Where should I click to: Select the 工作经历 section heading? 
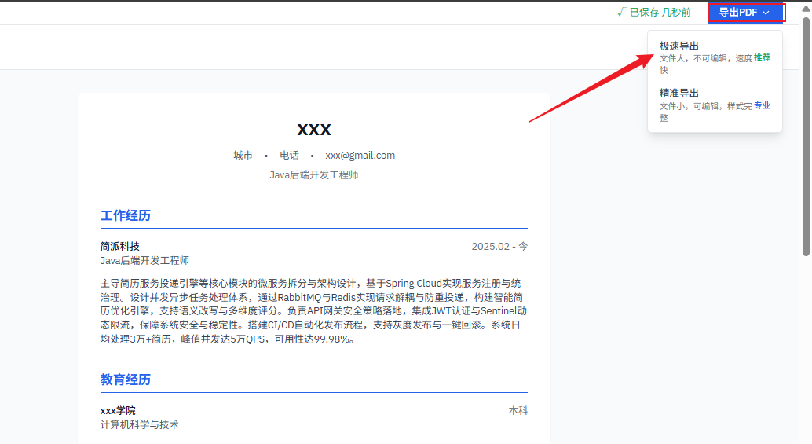pos(126,215)
